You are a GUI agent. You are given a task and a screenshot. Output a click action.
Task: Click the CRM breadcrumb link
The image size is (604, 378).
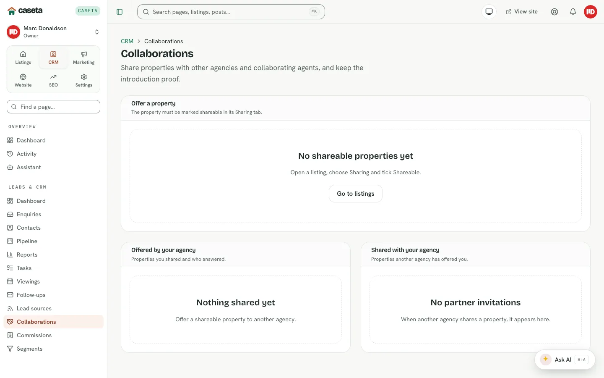[127, 41]
